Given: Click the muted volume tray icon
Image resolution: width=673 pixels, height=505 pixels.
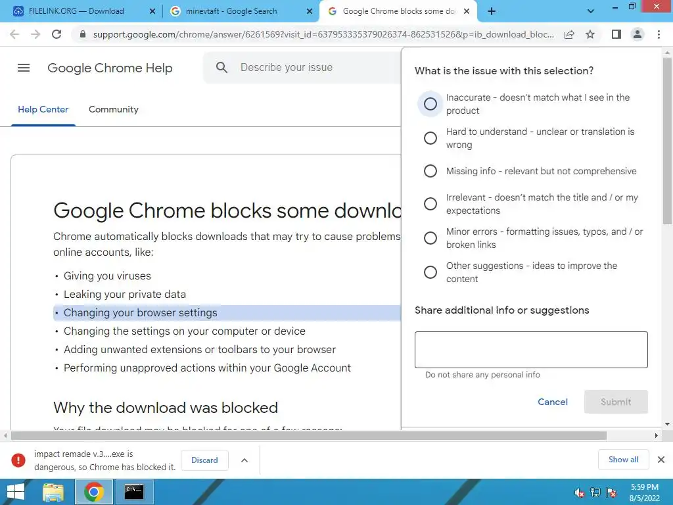Looking at the screenshot, I should [x=579, y=493].
